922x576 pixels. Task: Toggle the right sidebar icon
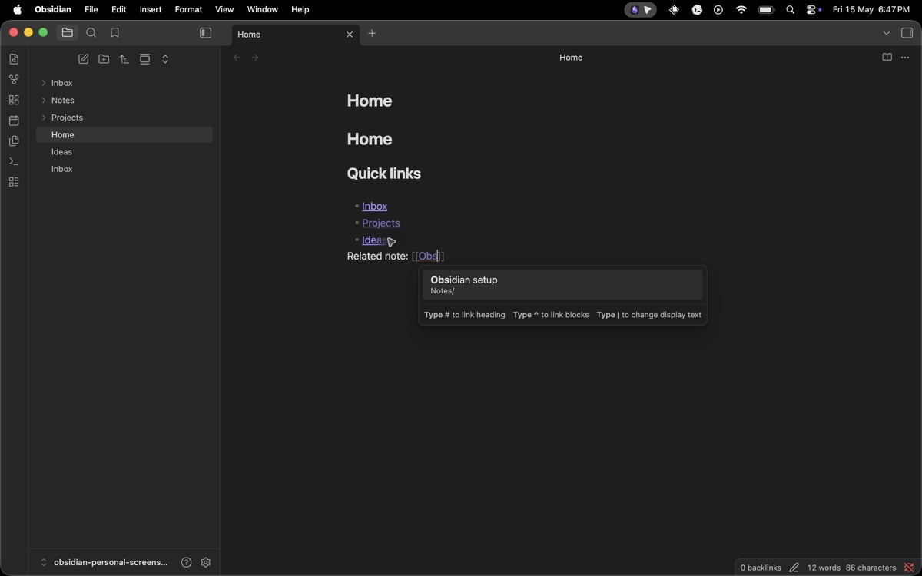coord(907,33)
